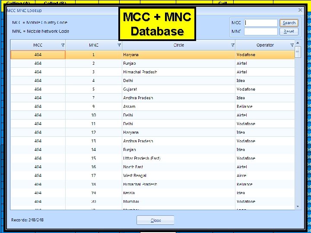Click the Vodafone operator cell for Gujarat

(x=265, y=89)
